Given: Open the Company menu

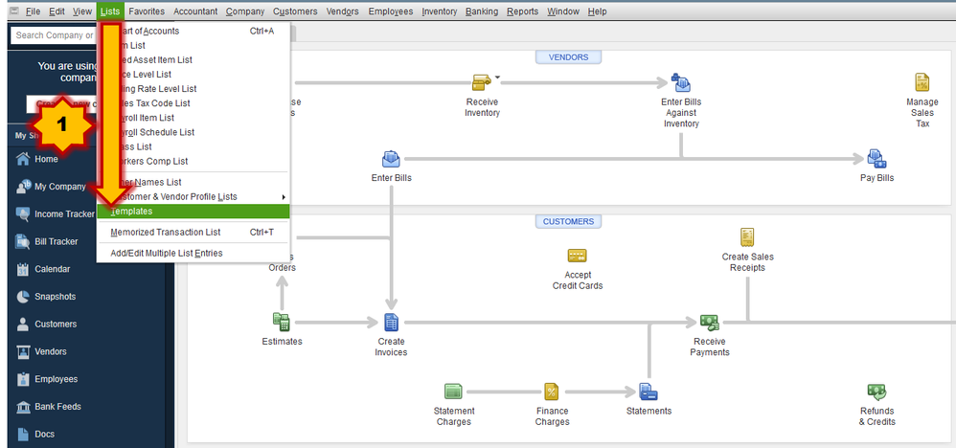Looking at the screenshot, I should point(244,11).
